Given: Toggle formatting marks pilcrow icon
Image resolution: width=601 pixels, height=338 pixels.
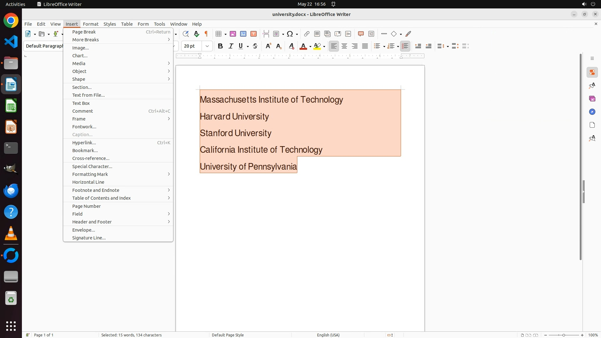Looking at the screenshot, I should pyautogui.click(x=206, y=34).
